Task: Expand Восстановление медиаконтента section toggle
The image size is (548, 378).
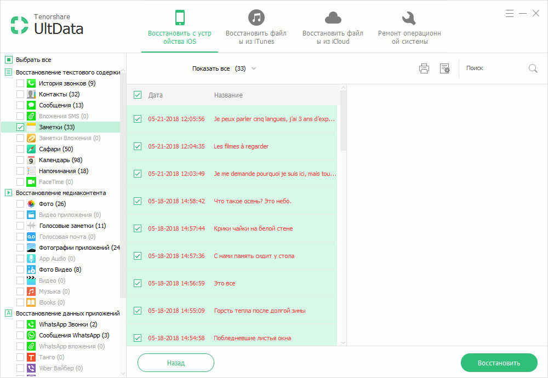Action: [x=9, y=193]
